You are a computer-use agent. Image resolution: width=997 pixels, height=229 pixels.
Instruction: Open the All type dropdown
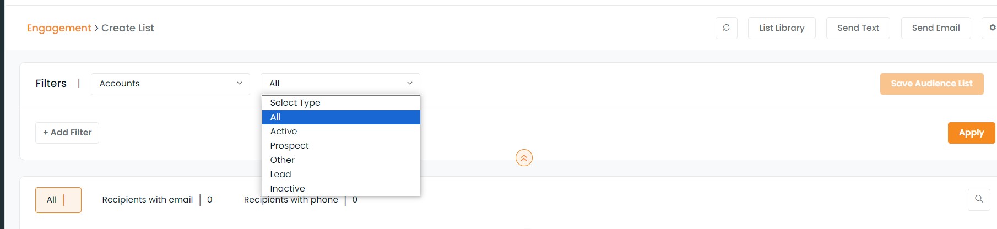(x=340, y=84)
